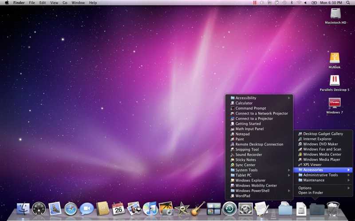Launch Windows DVD Maker
The width and height of the screenshot is (355, 221).
point(323,144)
